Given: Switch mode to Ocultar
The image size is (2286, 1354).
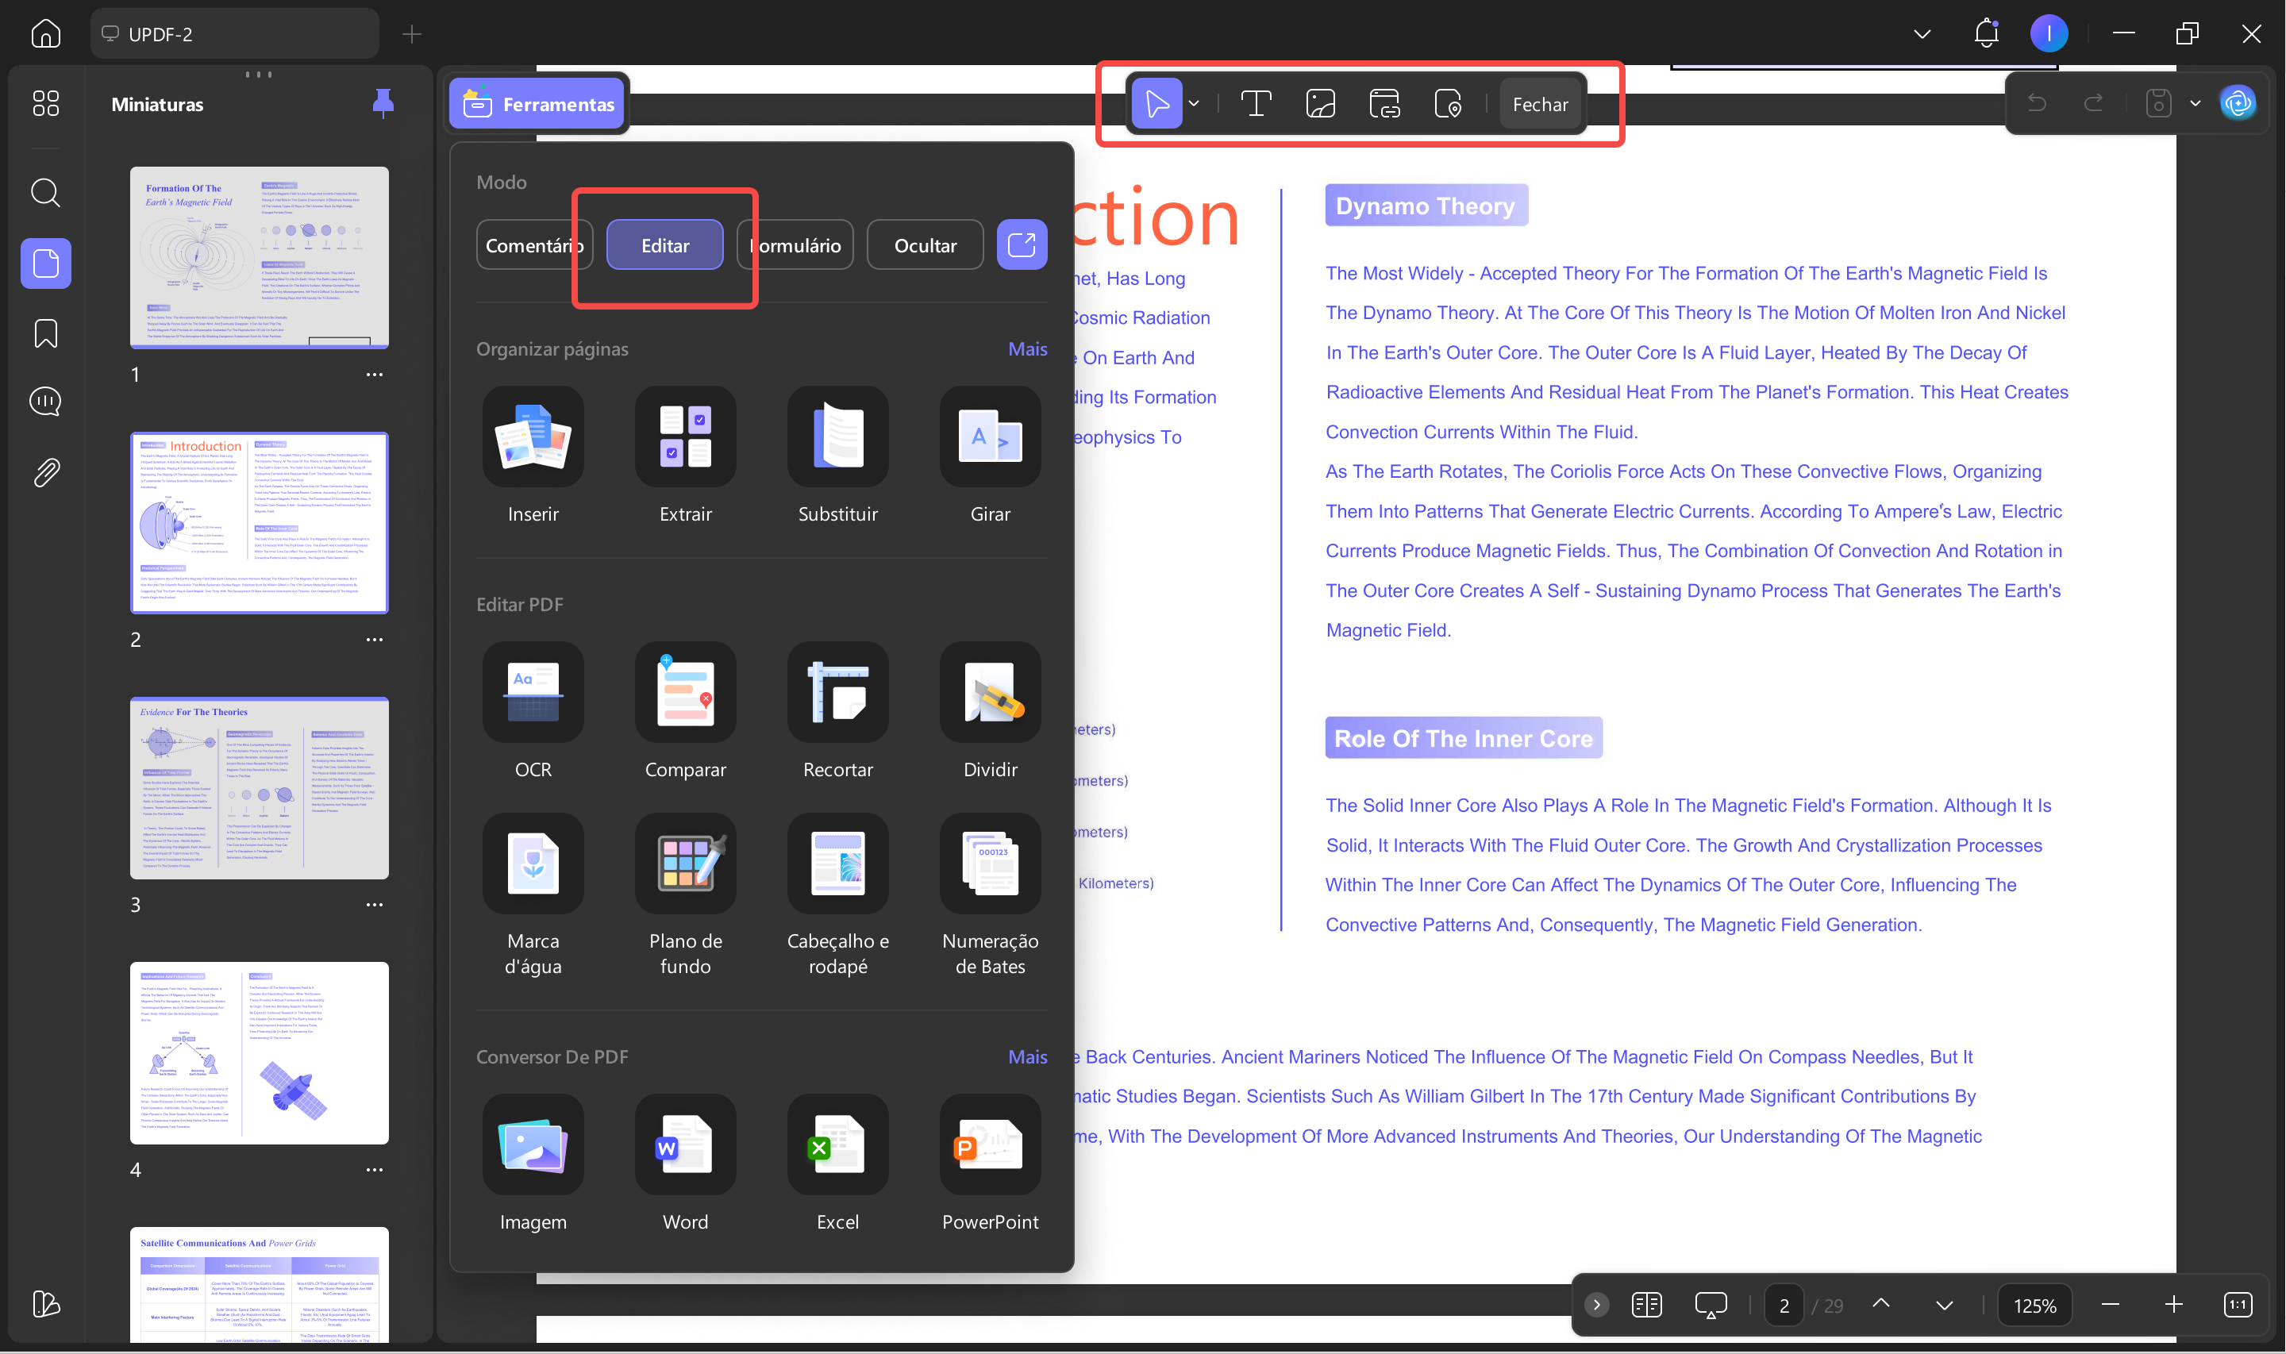Looking at the screenshot, I should click(925, 245).
